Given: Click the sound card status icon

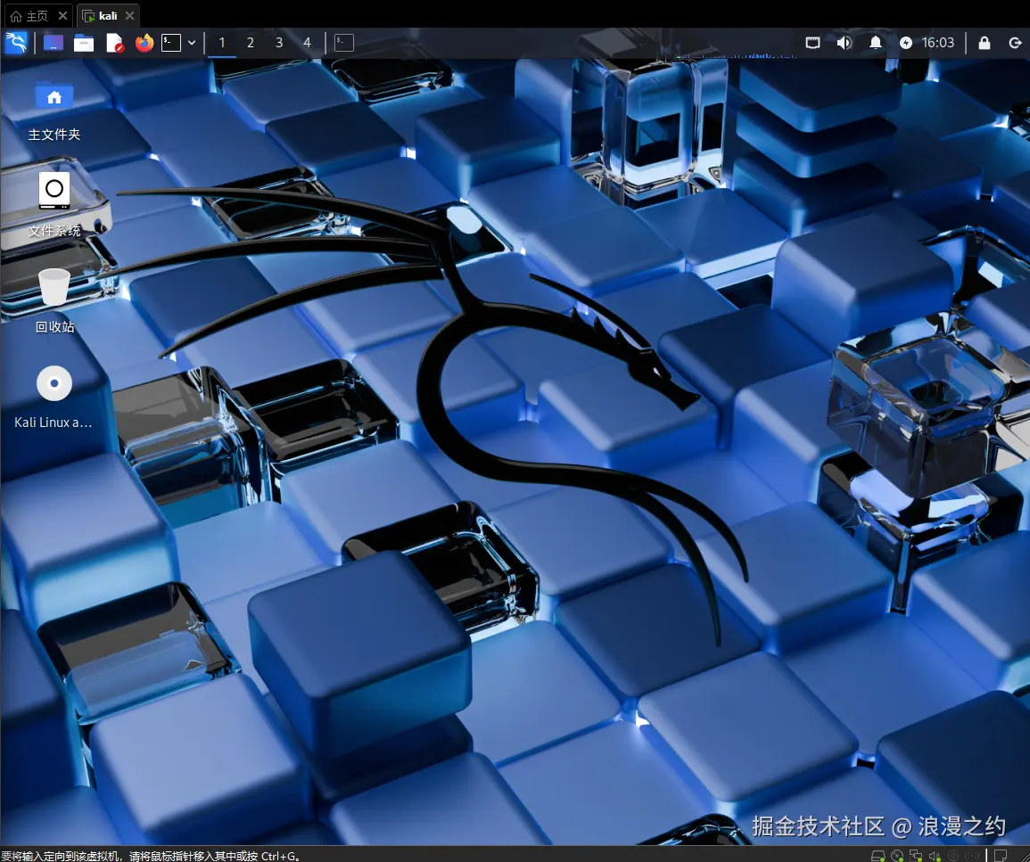Looking at the screenshot, I should pos(935,856).
